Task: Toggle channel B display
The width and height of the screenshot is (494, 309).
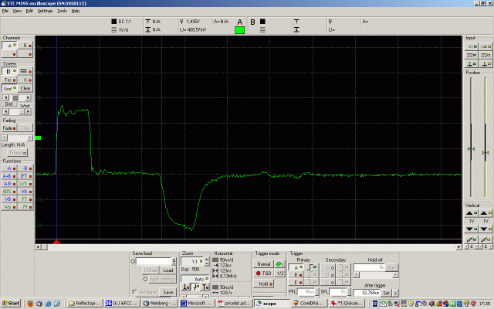Action: (x=26, y=46)
